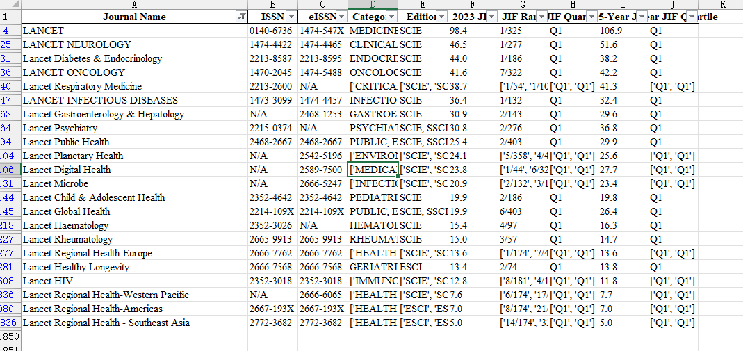Select the Lancet Microbe cell
The width and height of the screenshot is (743, 351).
135,183
